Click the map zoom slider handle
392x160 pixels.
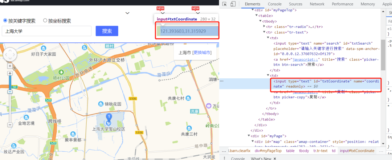click(x=10, y=91)
